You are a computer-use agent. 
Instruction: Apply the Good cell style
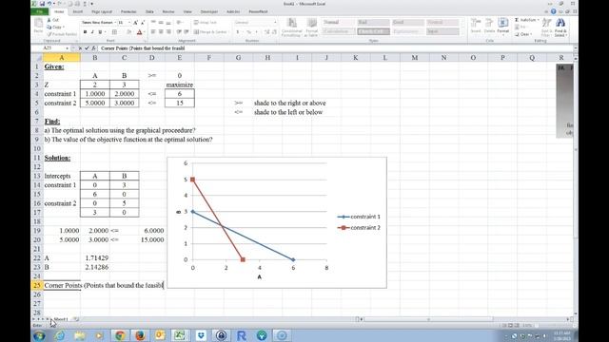408,23
